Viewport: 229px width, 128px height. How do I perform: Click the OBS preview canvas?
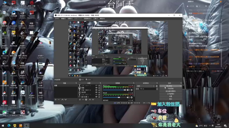(118, 49)
